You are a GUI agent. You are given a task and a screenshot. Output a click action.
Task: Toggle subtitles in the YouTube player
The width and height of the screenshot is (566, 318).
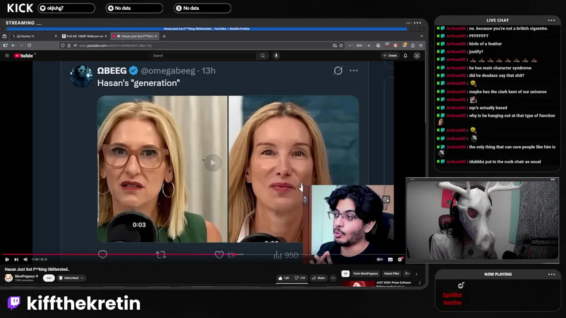coord(390,259)
